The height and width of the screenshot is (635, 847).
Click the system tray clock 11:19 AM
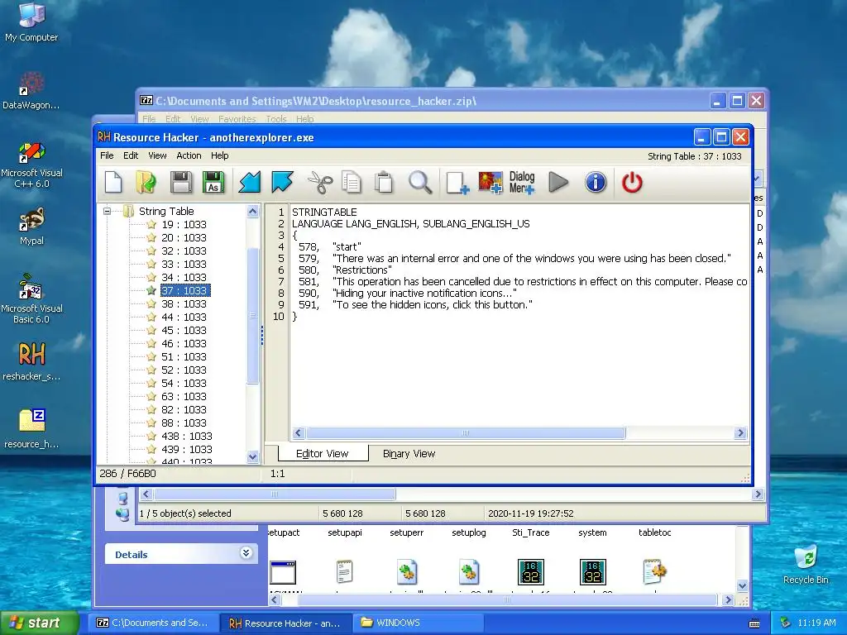(x=816, y=623)
